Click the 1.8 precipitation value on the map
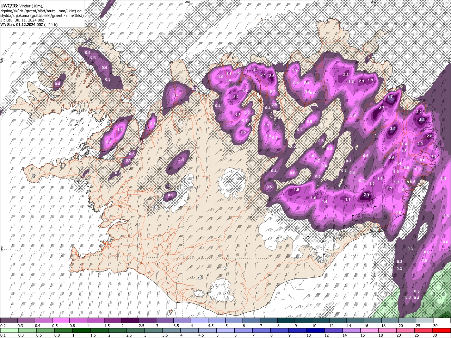This screenshot has width=451, height=338. (x=238, y=115)
